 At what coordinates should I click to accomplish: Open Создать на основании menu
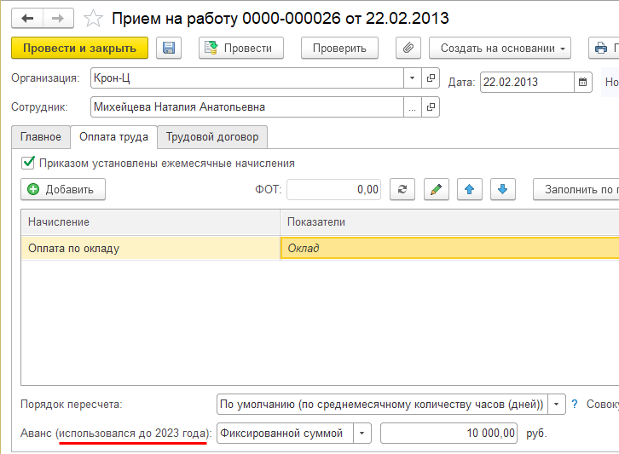tap(500, 49)
